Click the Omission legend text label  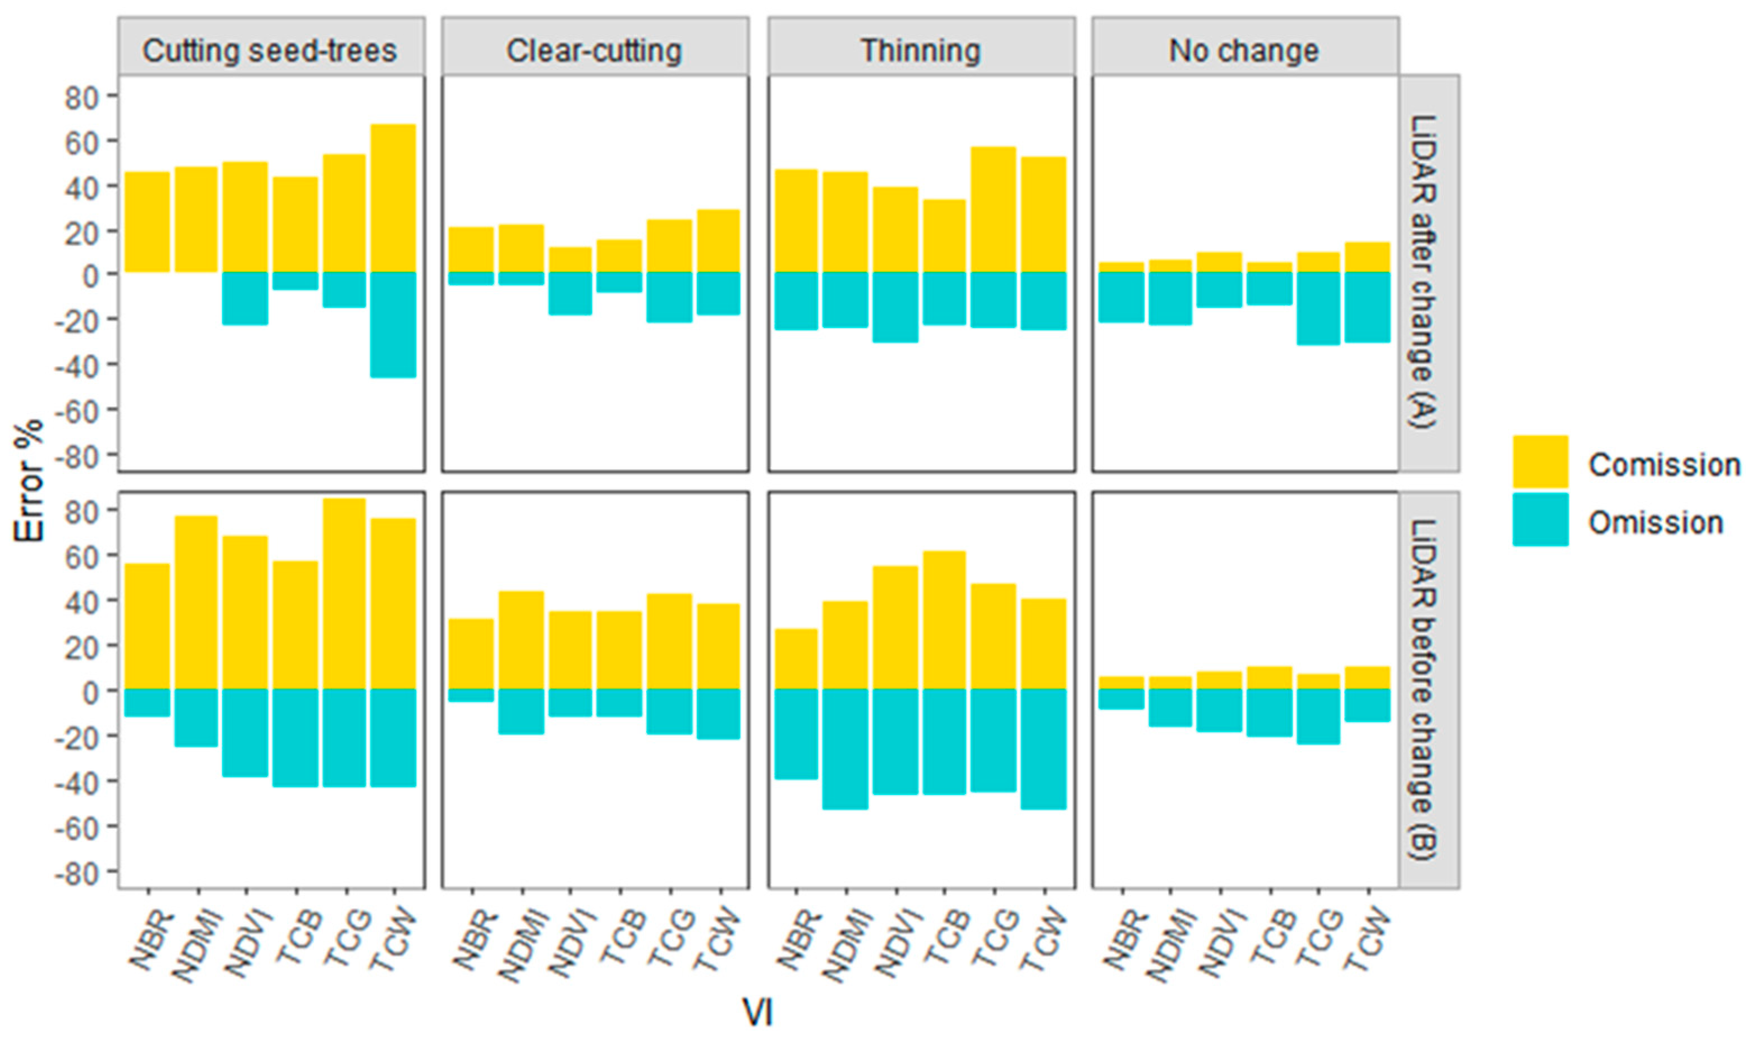point(1656,523)
